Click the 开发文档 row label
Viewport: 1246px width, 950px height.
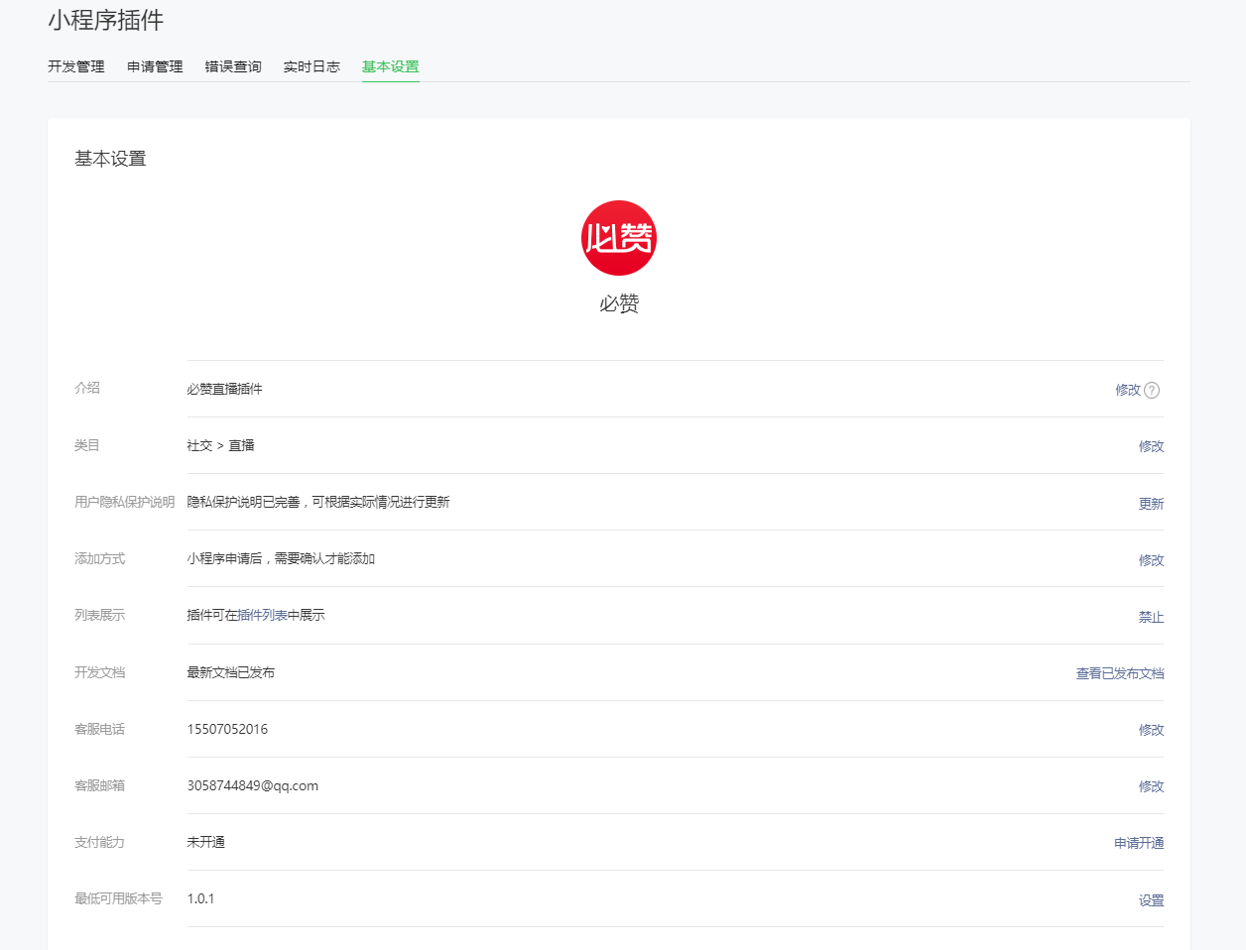coord(99,672)
